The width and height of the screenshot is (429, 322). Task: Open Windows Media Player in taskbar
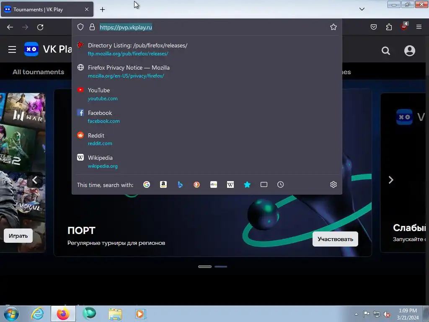[141, 314]
